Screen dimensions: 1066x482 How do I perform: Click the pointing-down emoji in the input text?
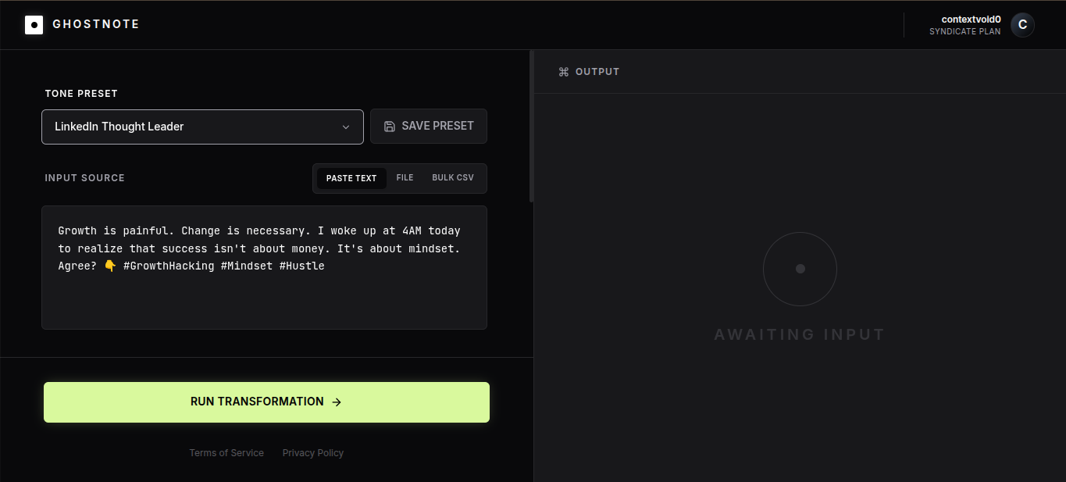click(x=109, y=266)
